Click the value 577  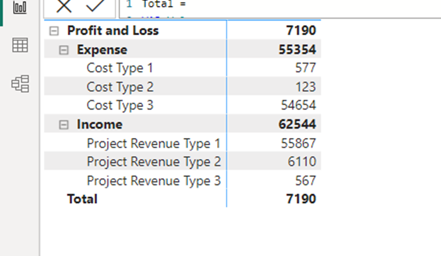pos(306,68)
